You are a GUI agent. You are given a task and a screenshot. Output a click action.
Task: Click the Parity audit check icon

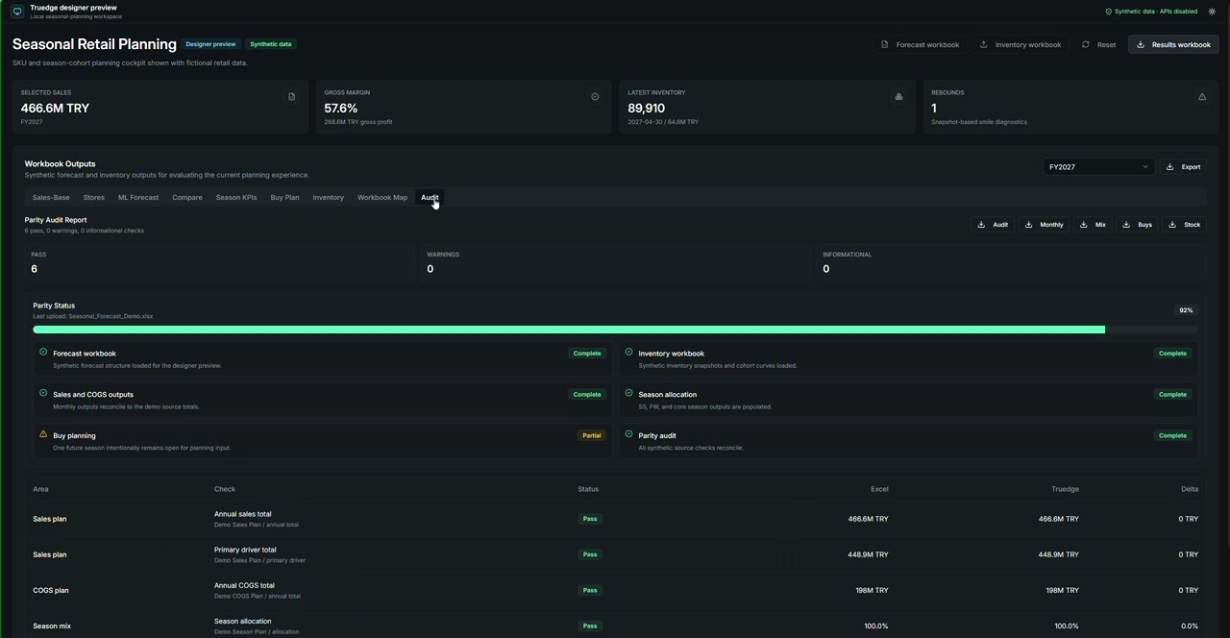click(x=628, y=434)
